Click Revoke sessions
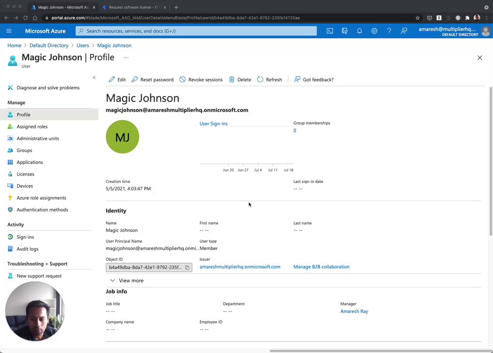The width and height of the screenshot is (493, 353). pyautogui.click(x=201, y=79)
